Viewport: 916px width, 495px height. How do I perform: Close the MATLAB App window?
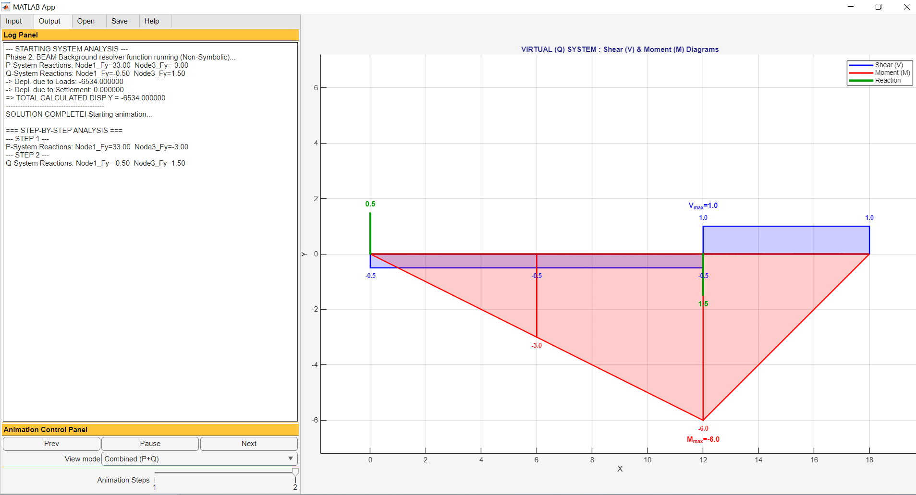[x=906, y=7]
